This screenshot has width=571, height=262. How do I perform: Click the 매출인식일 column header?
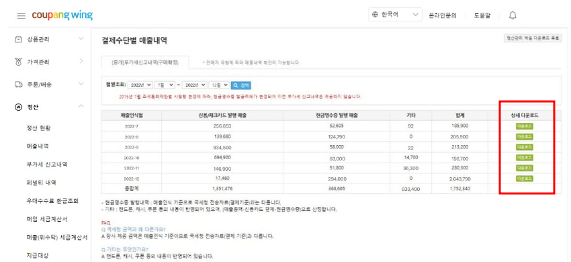131,115
